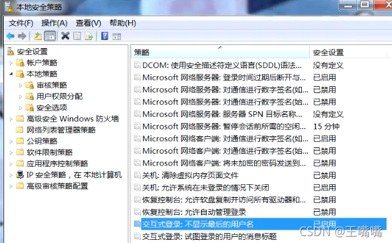Viewport: 392px width, 243px height.
Task: Click the Help question mark icon
Action: click(x=105, y=36)
